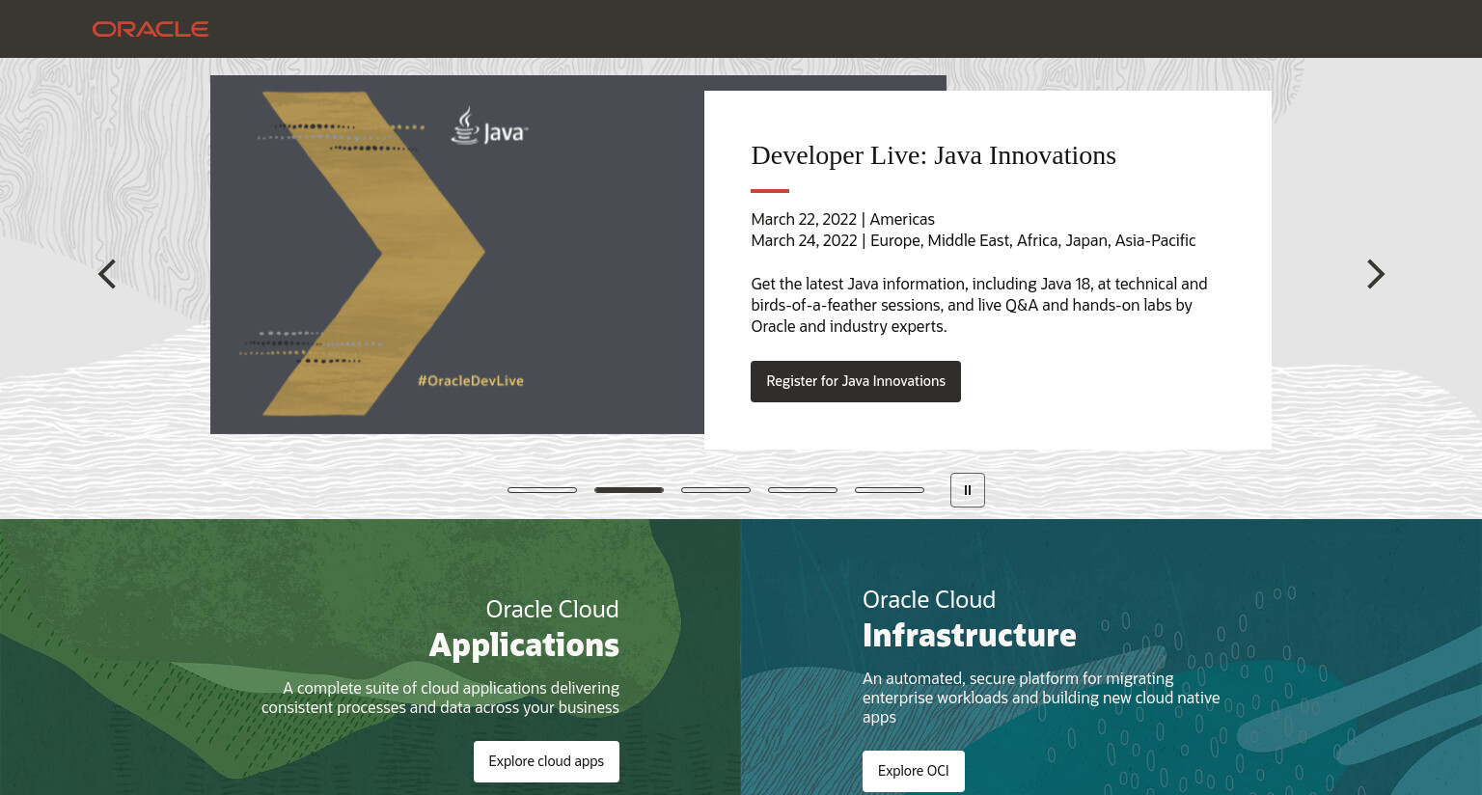
Task: Click the Java logo in the banner
Action: 489,126
